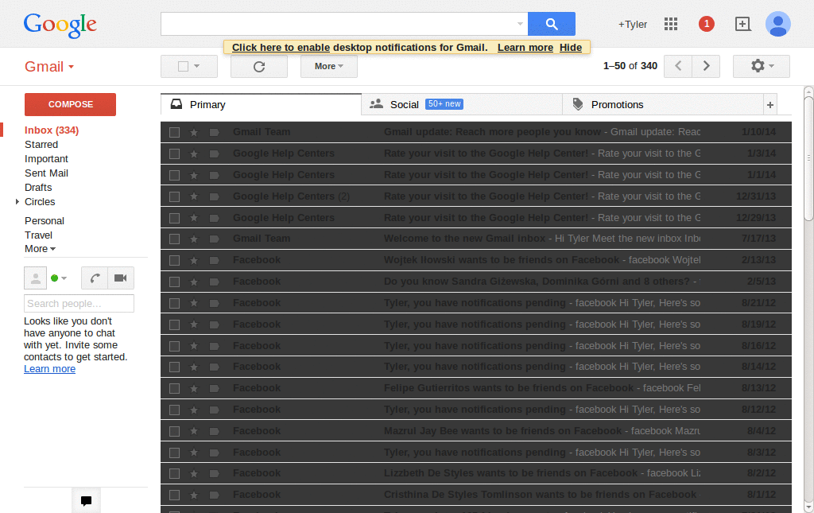The image size is (814, 513).
Task: Focus the Search people field
Action: [79, 303]
